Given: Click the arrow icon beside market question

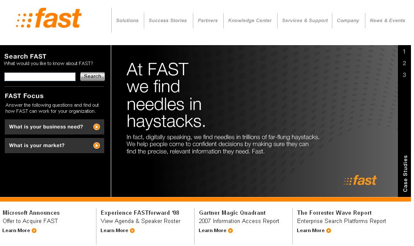Looking at the screenshot, I should (96, 145).
